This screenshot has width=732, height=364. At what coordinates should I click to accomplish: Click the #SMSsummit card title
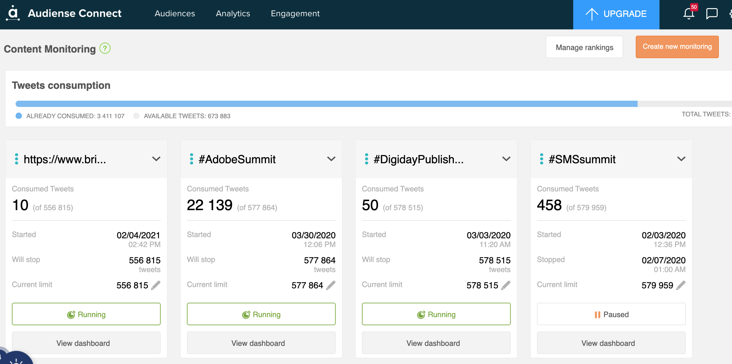[x=582, y=159]
